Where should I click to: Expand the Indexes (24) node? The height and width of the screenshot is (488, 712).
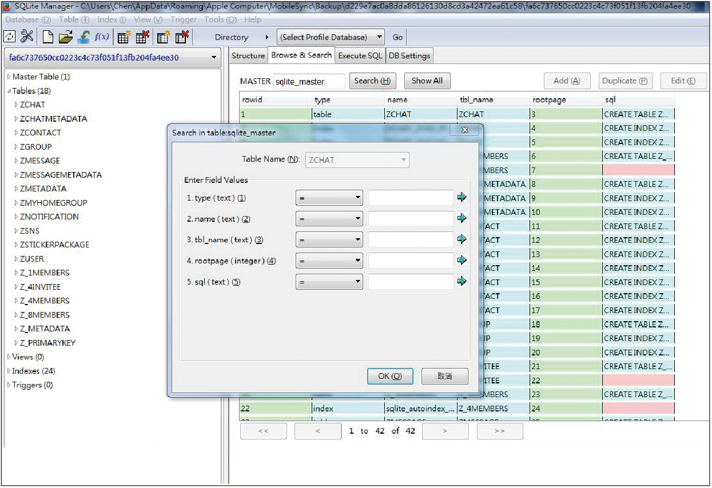pyautogui.click(x=9, y=371)
